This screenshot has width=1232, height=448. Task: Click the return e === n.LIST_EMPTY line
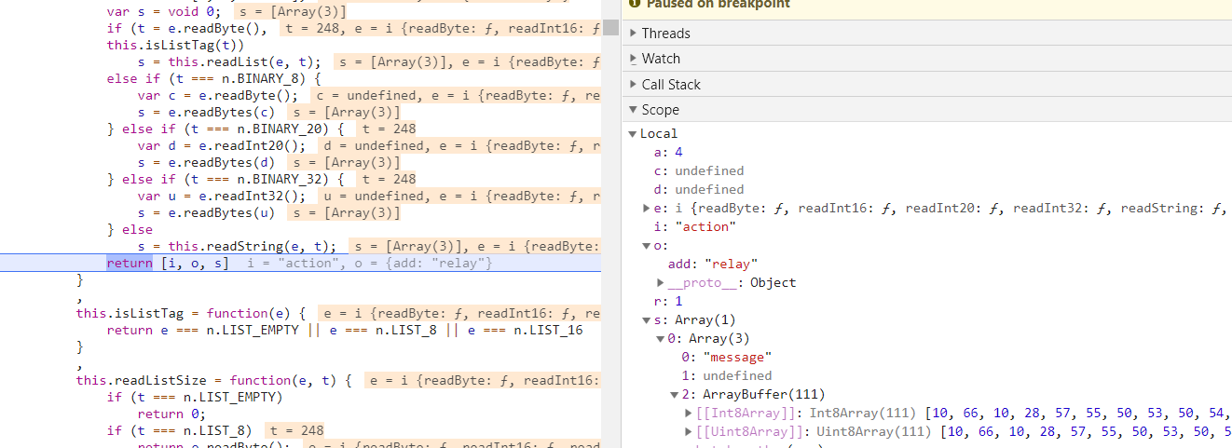tap(345, 331)
